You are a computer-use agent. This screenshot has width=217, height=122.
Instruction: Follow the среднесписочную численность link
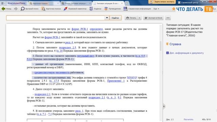click(x=52, y=73)
